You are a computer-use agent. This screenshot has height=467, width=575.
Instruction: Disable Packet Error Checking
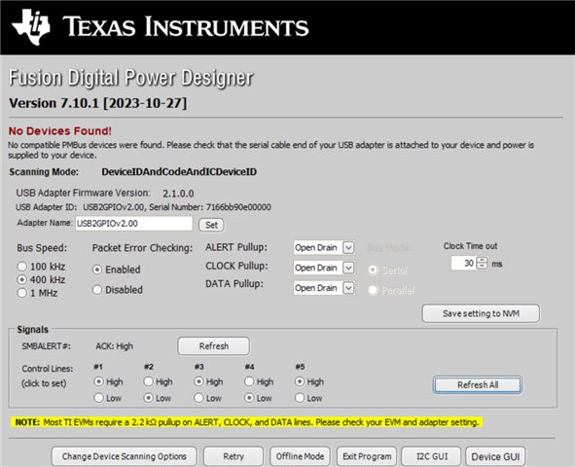pos(97,290)
